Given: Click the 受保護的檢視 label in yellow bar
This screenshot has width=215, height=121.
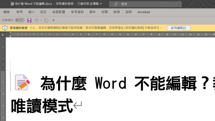Looking at the screenshot, I should (18, 28).
